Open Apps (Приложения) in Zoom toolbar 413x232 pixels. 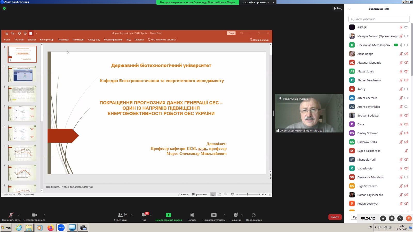click(254, 215)
